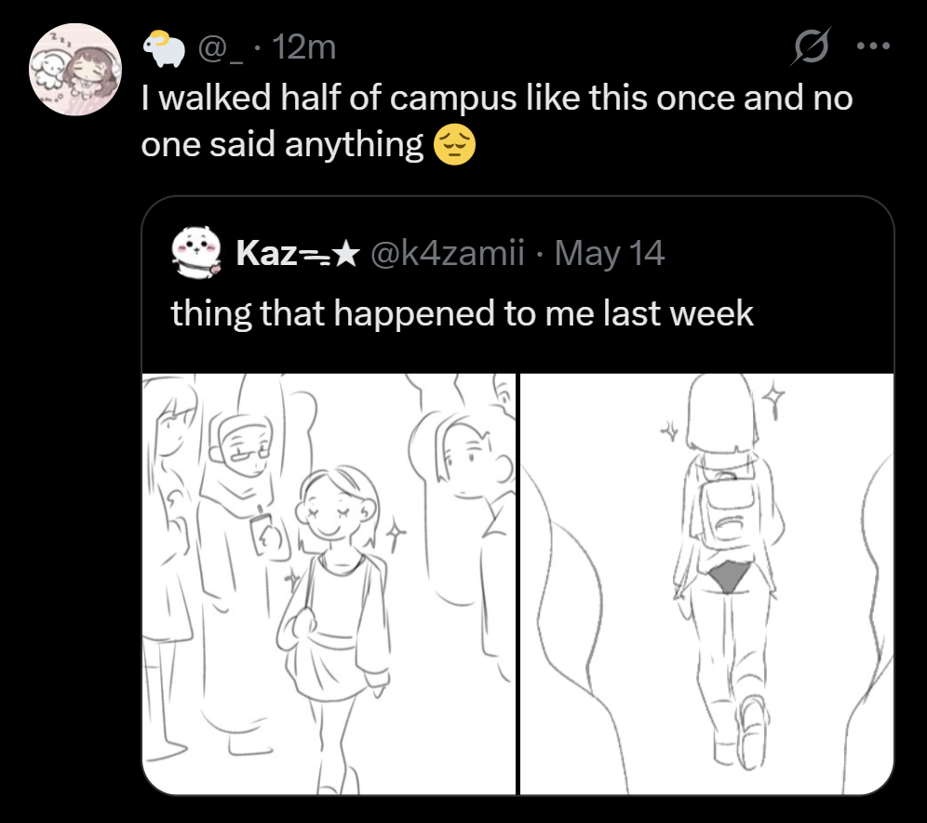The height and width of the screenshot is (823, 927).
Task: Open Kaz's small profile avatar
Action: coord(195,253)
